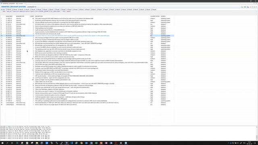Click the COUNT column header

(x=32, y=16)
